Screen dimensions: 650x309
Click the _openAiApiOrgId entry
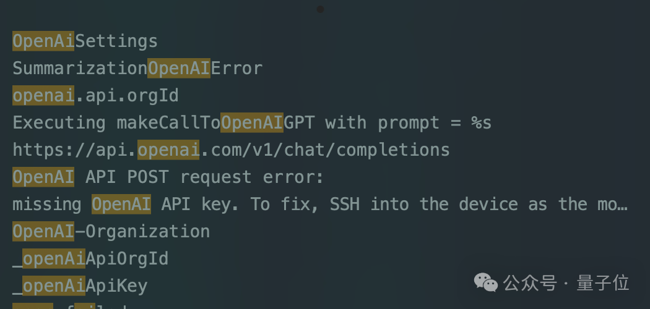(x=90, y=258)
